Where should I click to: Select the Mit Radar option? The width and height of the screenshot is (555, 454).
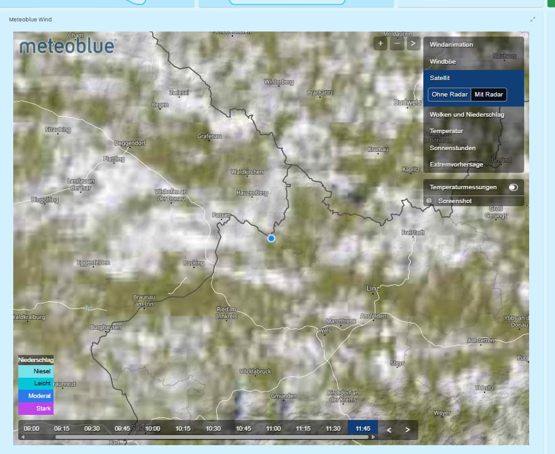(489, 95)
